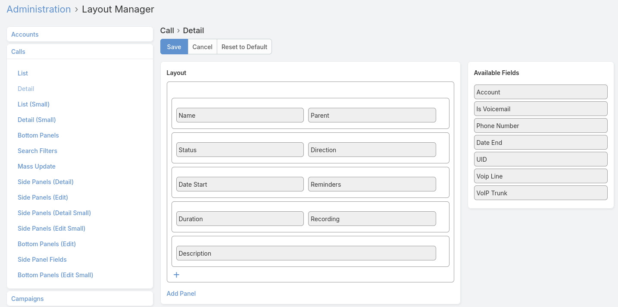Click the Description field in the layout

pos(306,253)
